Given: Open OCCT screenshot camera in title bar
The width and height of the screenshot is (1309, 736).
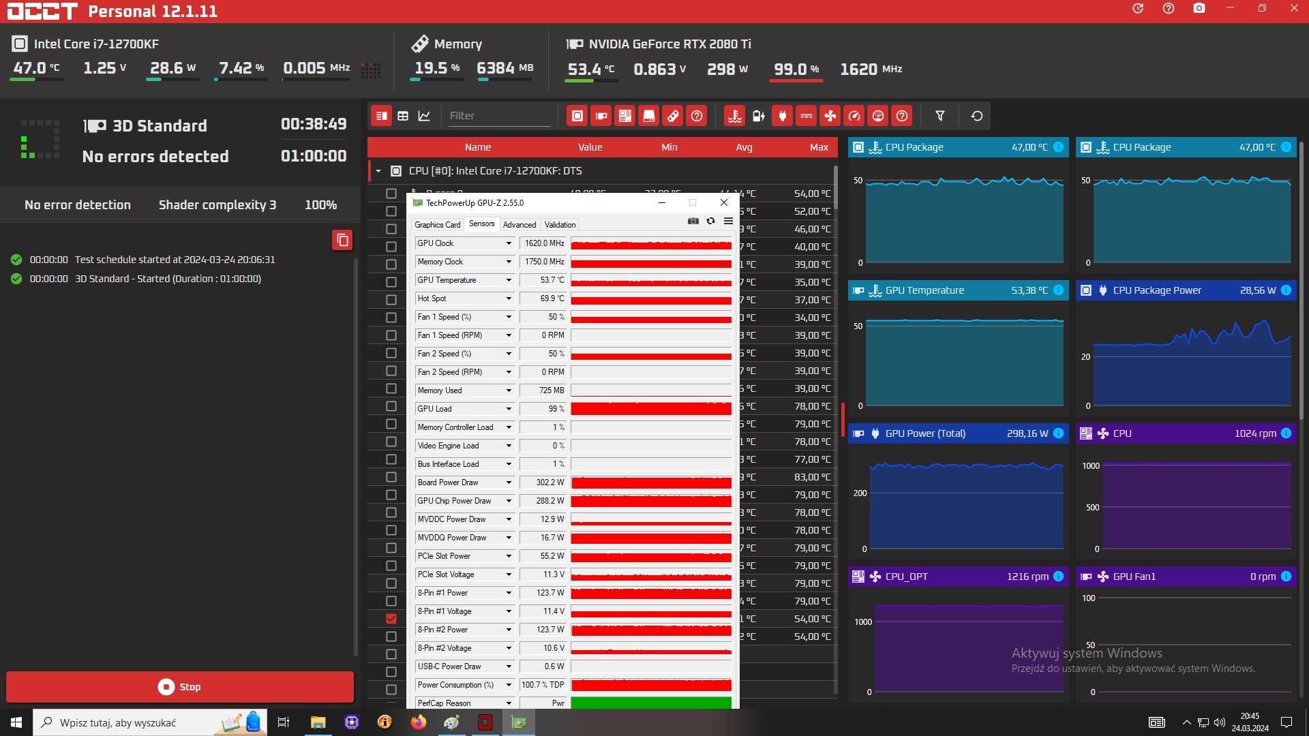Looking at the screenshot, I should click(x=1199, y=9).
